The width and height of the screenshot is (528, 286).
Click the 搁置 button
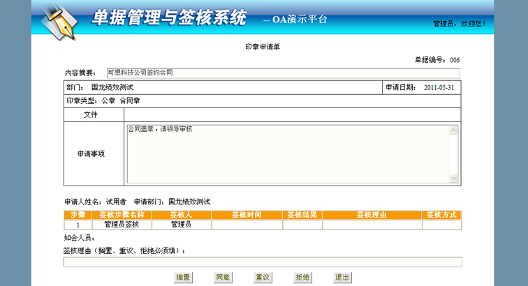tap(183, 277)
